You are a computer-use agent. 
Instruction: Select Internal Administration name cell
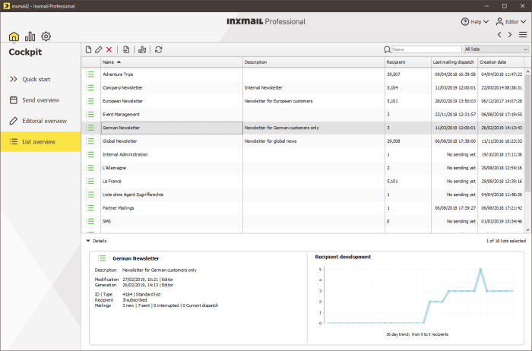[x=172, y=154]
